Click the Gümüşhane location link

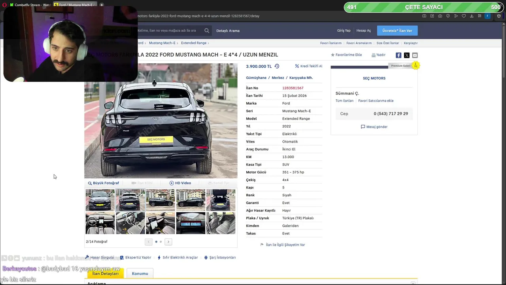[x=256, y=78]
